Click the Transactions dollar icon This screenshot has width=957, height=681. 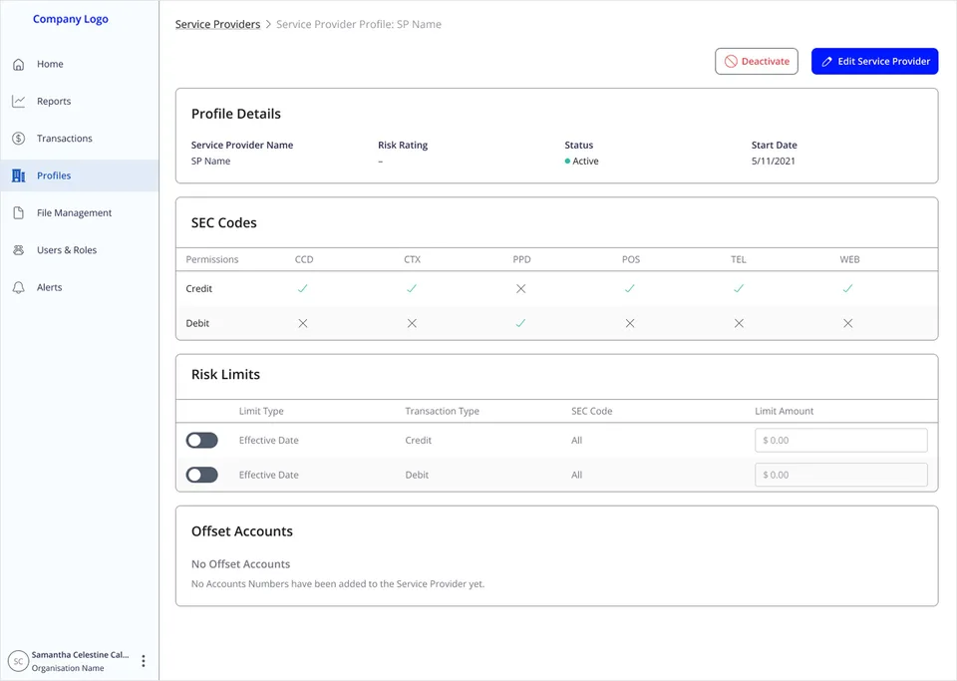coord(18,139)
